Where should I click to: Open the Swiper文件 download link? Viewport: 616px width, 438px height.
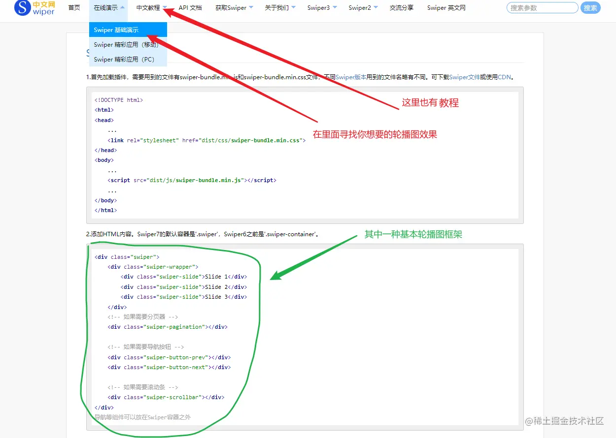point(464,77)
